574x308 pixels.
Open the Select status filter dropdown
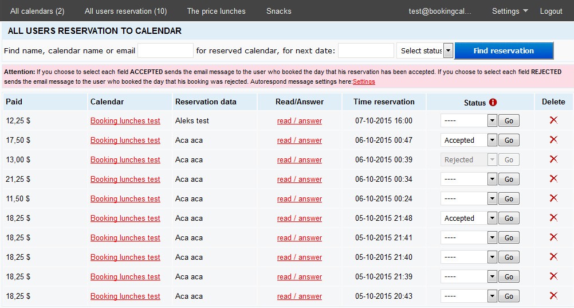tap(424, 50)
